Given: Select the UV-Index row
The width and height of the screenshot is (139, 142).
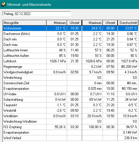Looking at the screenshot, I should pyautogui.click(x=71, y=94).
